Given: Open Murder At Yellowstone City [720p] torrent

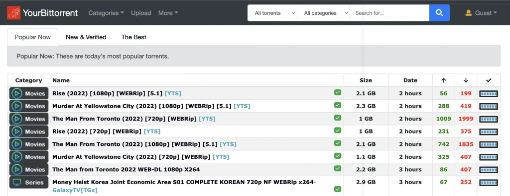Looking at the screenshot, I should [141, 157].
